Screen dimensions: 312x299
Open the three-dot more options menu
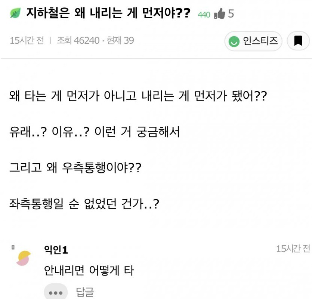coord(56,292)
